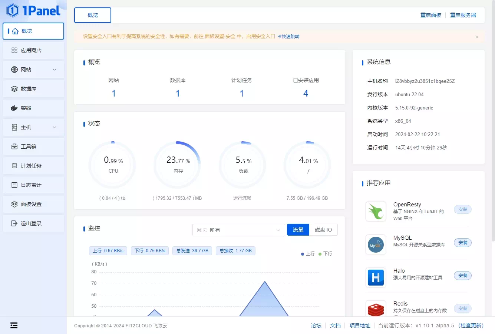Install Redis with 安装 button
This screenshot has height=334, width=495.
pyautogui.click(x=463, y=308)
